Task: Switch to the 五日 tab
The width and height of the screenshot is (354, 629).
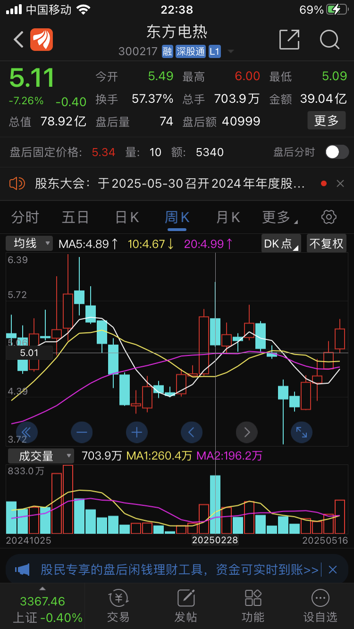Action: [76, 217]
